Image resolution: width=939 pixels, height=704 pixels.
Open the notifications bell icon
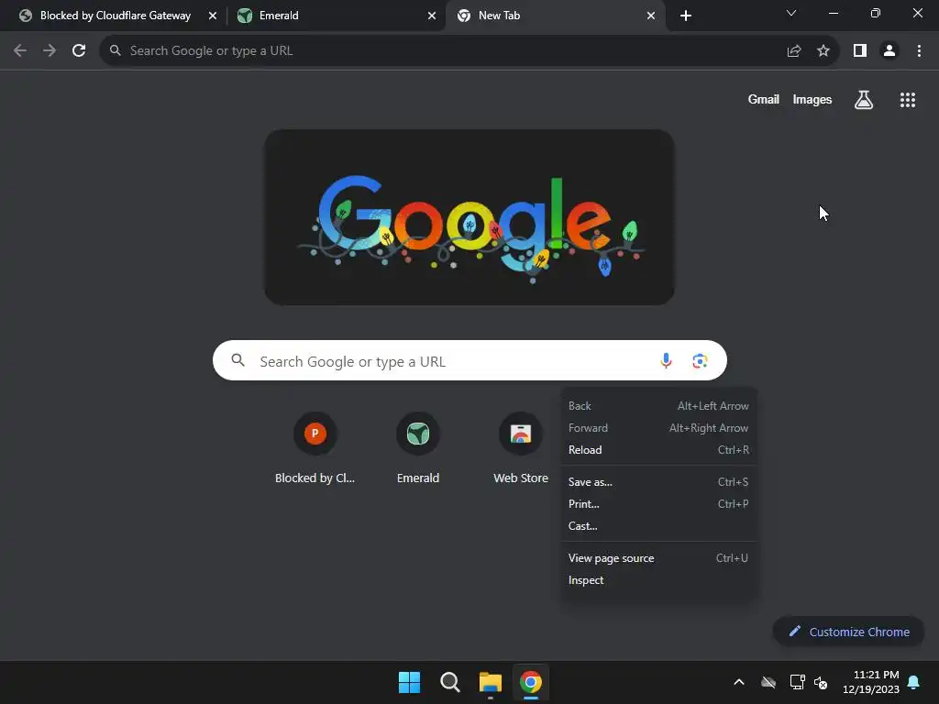coord(914,682)
